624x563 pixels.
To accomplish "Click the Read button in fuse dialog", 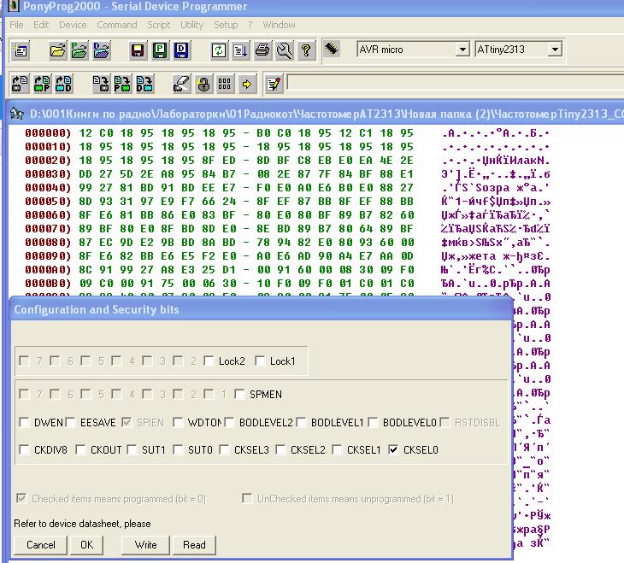I will pyautogui.click(x=194, y=545).
